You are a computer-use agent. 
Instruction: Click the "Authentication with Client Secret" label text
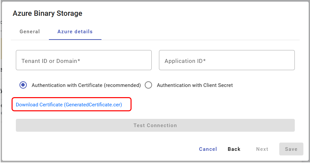click(195, 85)
